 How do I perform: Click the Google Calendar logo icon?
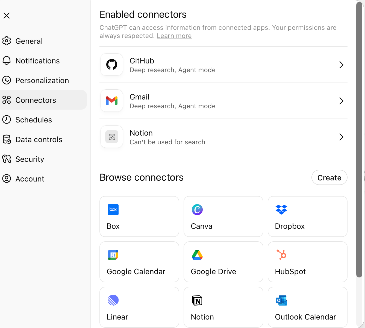113,255
